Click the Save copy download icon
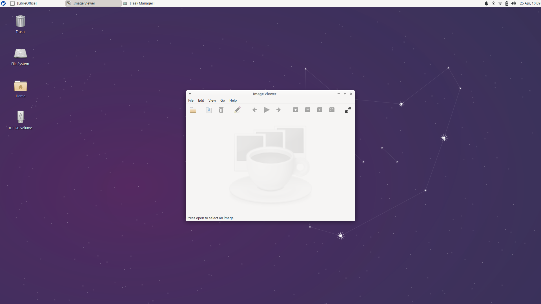This screenshot has width=541, height=304. [209, 110]
